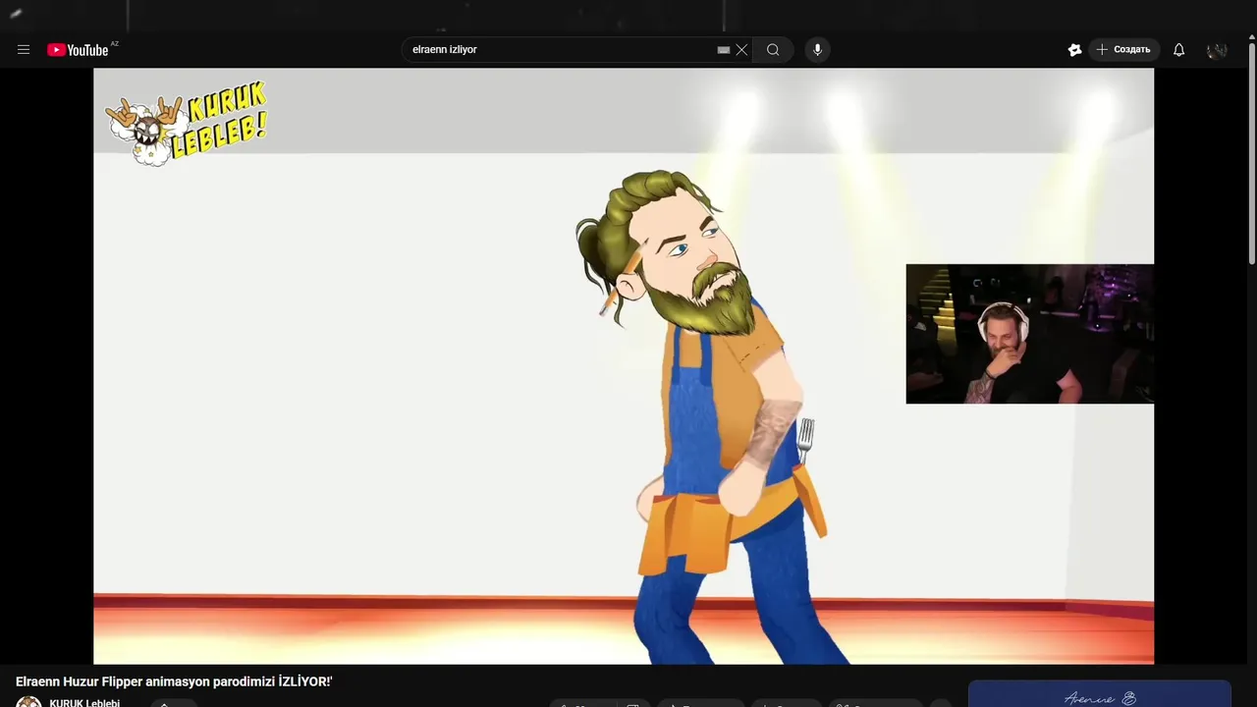Open the KURUK Leblebi channel avatar

click(x=28, y=702)
